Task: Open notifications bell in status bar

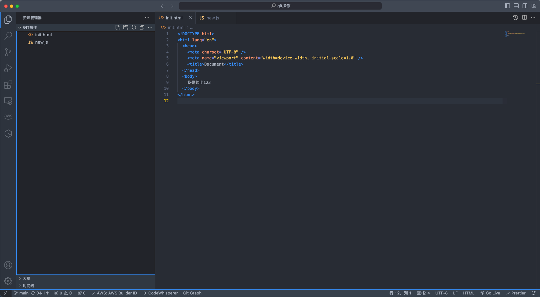Action: (x=534, y=293)
